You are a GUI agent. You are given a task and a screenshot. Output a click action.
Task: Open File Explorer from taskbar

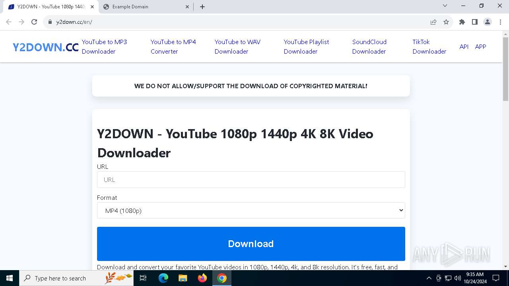tap(183, 278)
